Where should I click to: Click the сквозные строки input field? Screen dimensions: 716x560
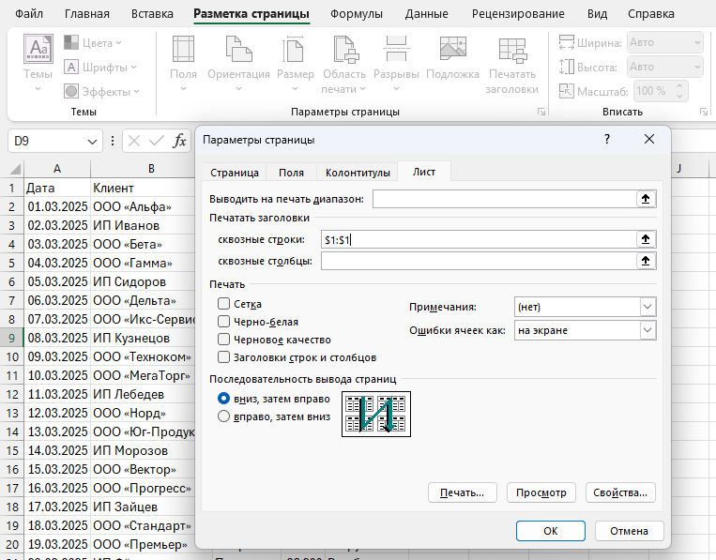coord(477,240)
